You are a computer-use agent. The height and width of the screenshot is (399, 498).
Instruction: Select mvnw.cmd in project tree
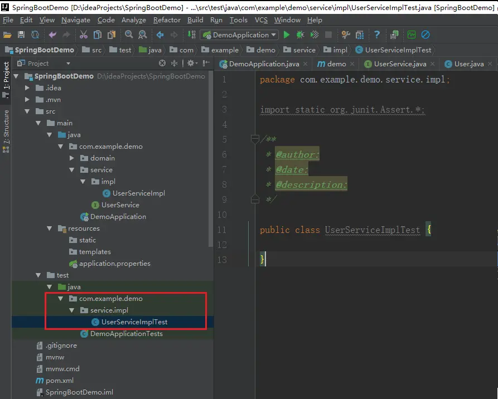point(57,369)
